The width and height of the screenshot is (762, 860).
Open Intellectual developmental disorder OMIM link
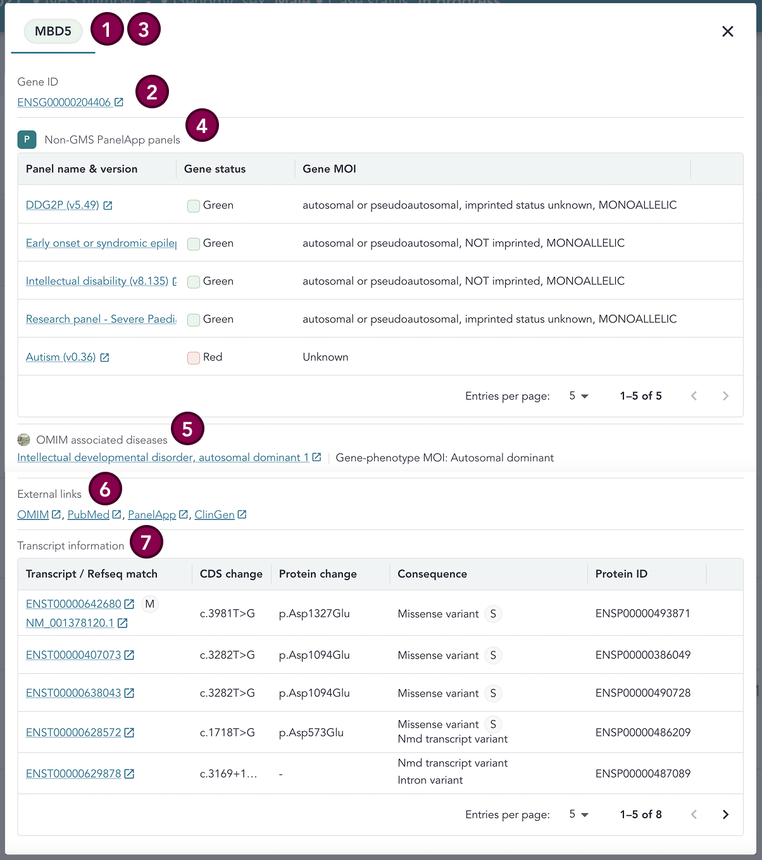click(163, 457)
